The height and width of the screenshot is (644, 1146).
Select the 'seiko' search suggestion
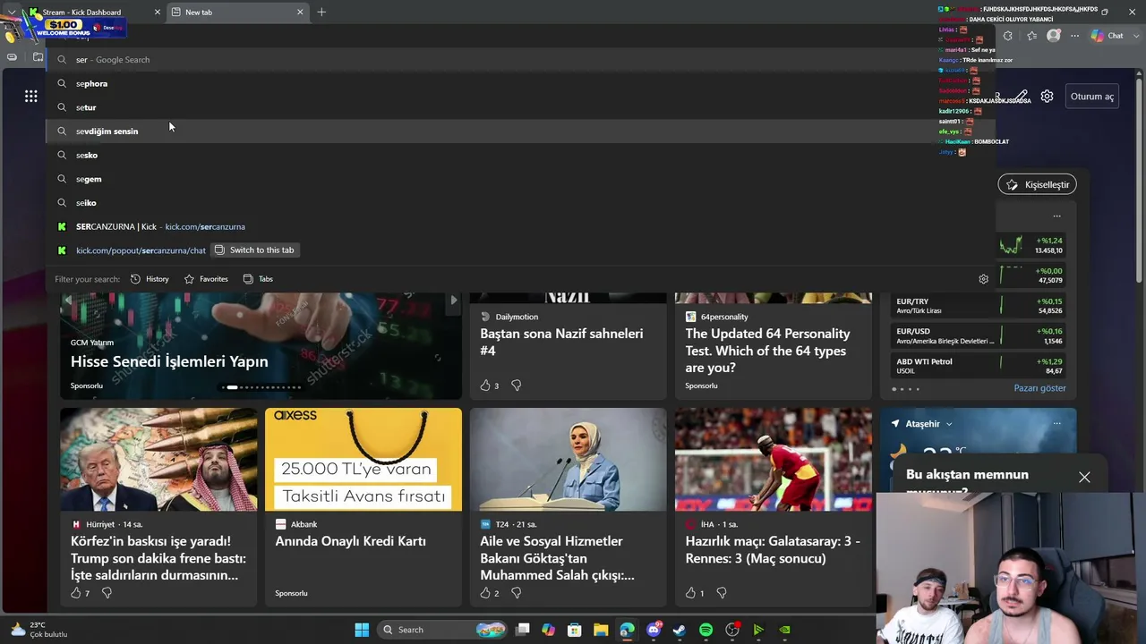coord(519,203)
